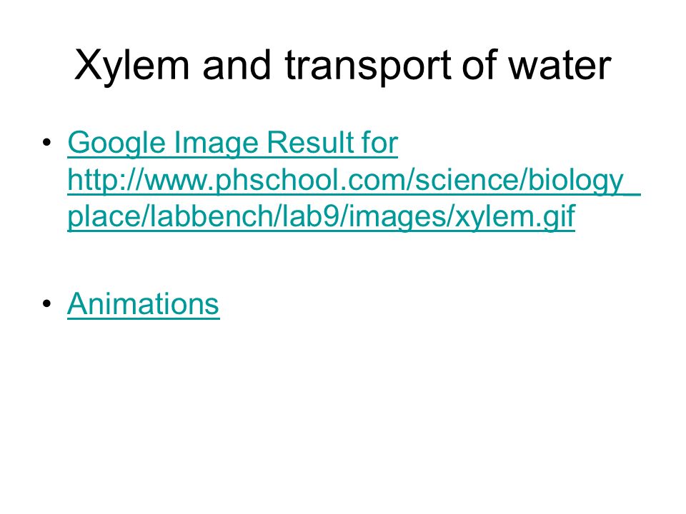The height and width of the screenshot is (514, 686).
Task: Click the word "Result" in the first link
Action: pyautogui.click(x=310, y=143)
